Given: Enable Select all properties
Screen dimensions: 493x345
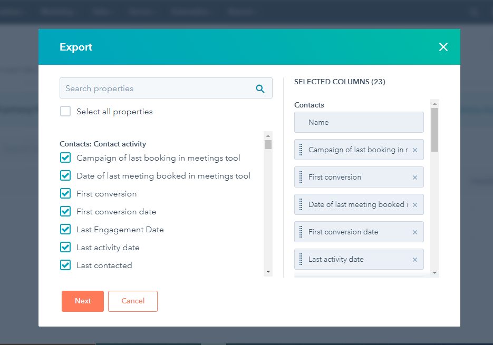Looking at the screenshot, I should pos(65,111).
